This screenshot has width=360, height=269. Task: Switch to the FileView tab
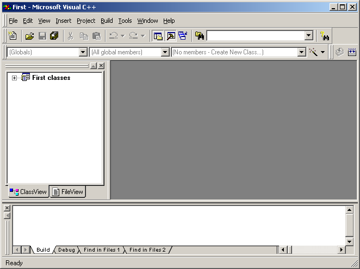click(x=68, y=192)
